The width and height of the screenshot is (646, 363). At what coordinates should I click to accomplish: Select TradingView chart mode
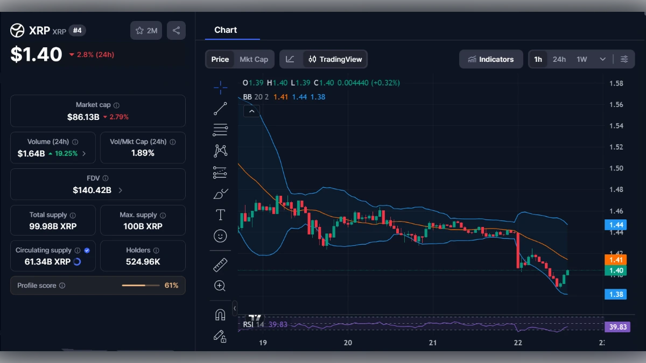tap(335, 59)
